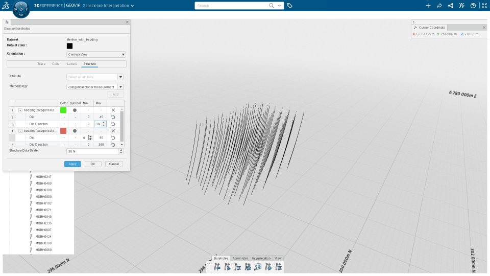
Task: Open the tools icon in top bar
Action: click(x=462, y=6)
